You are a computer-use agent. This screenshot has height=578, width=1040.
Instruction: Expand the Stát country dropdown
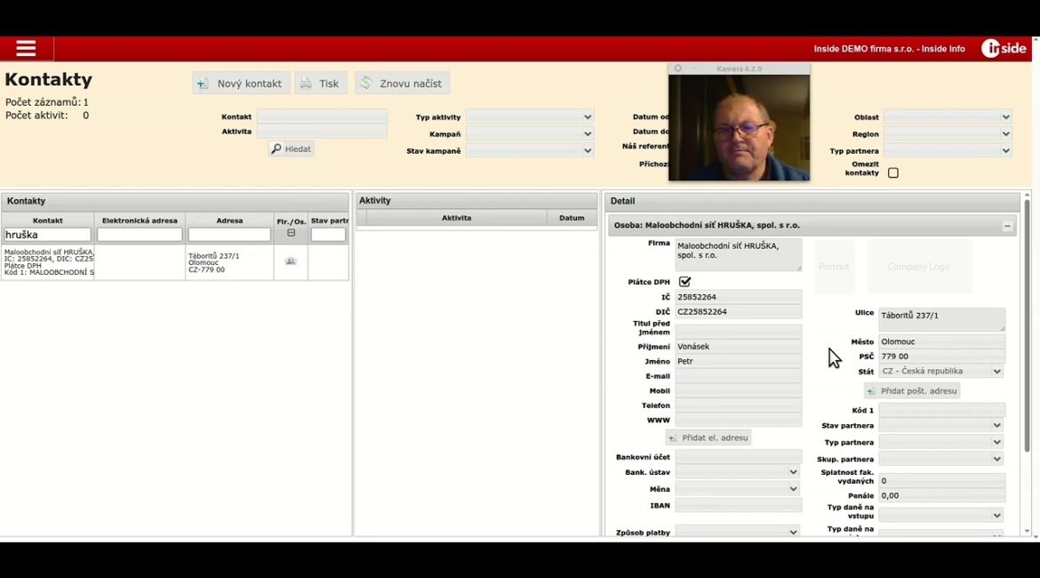pyautogui.click(x=941, y=372)
